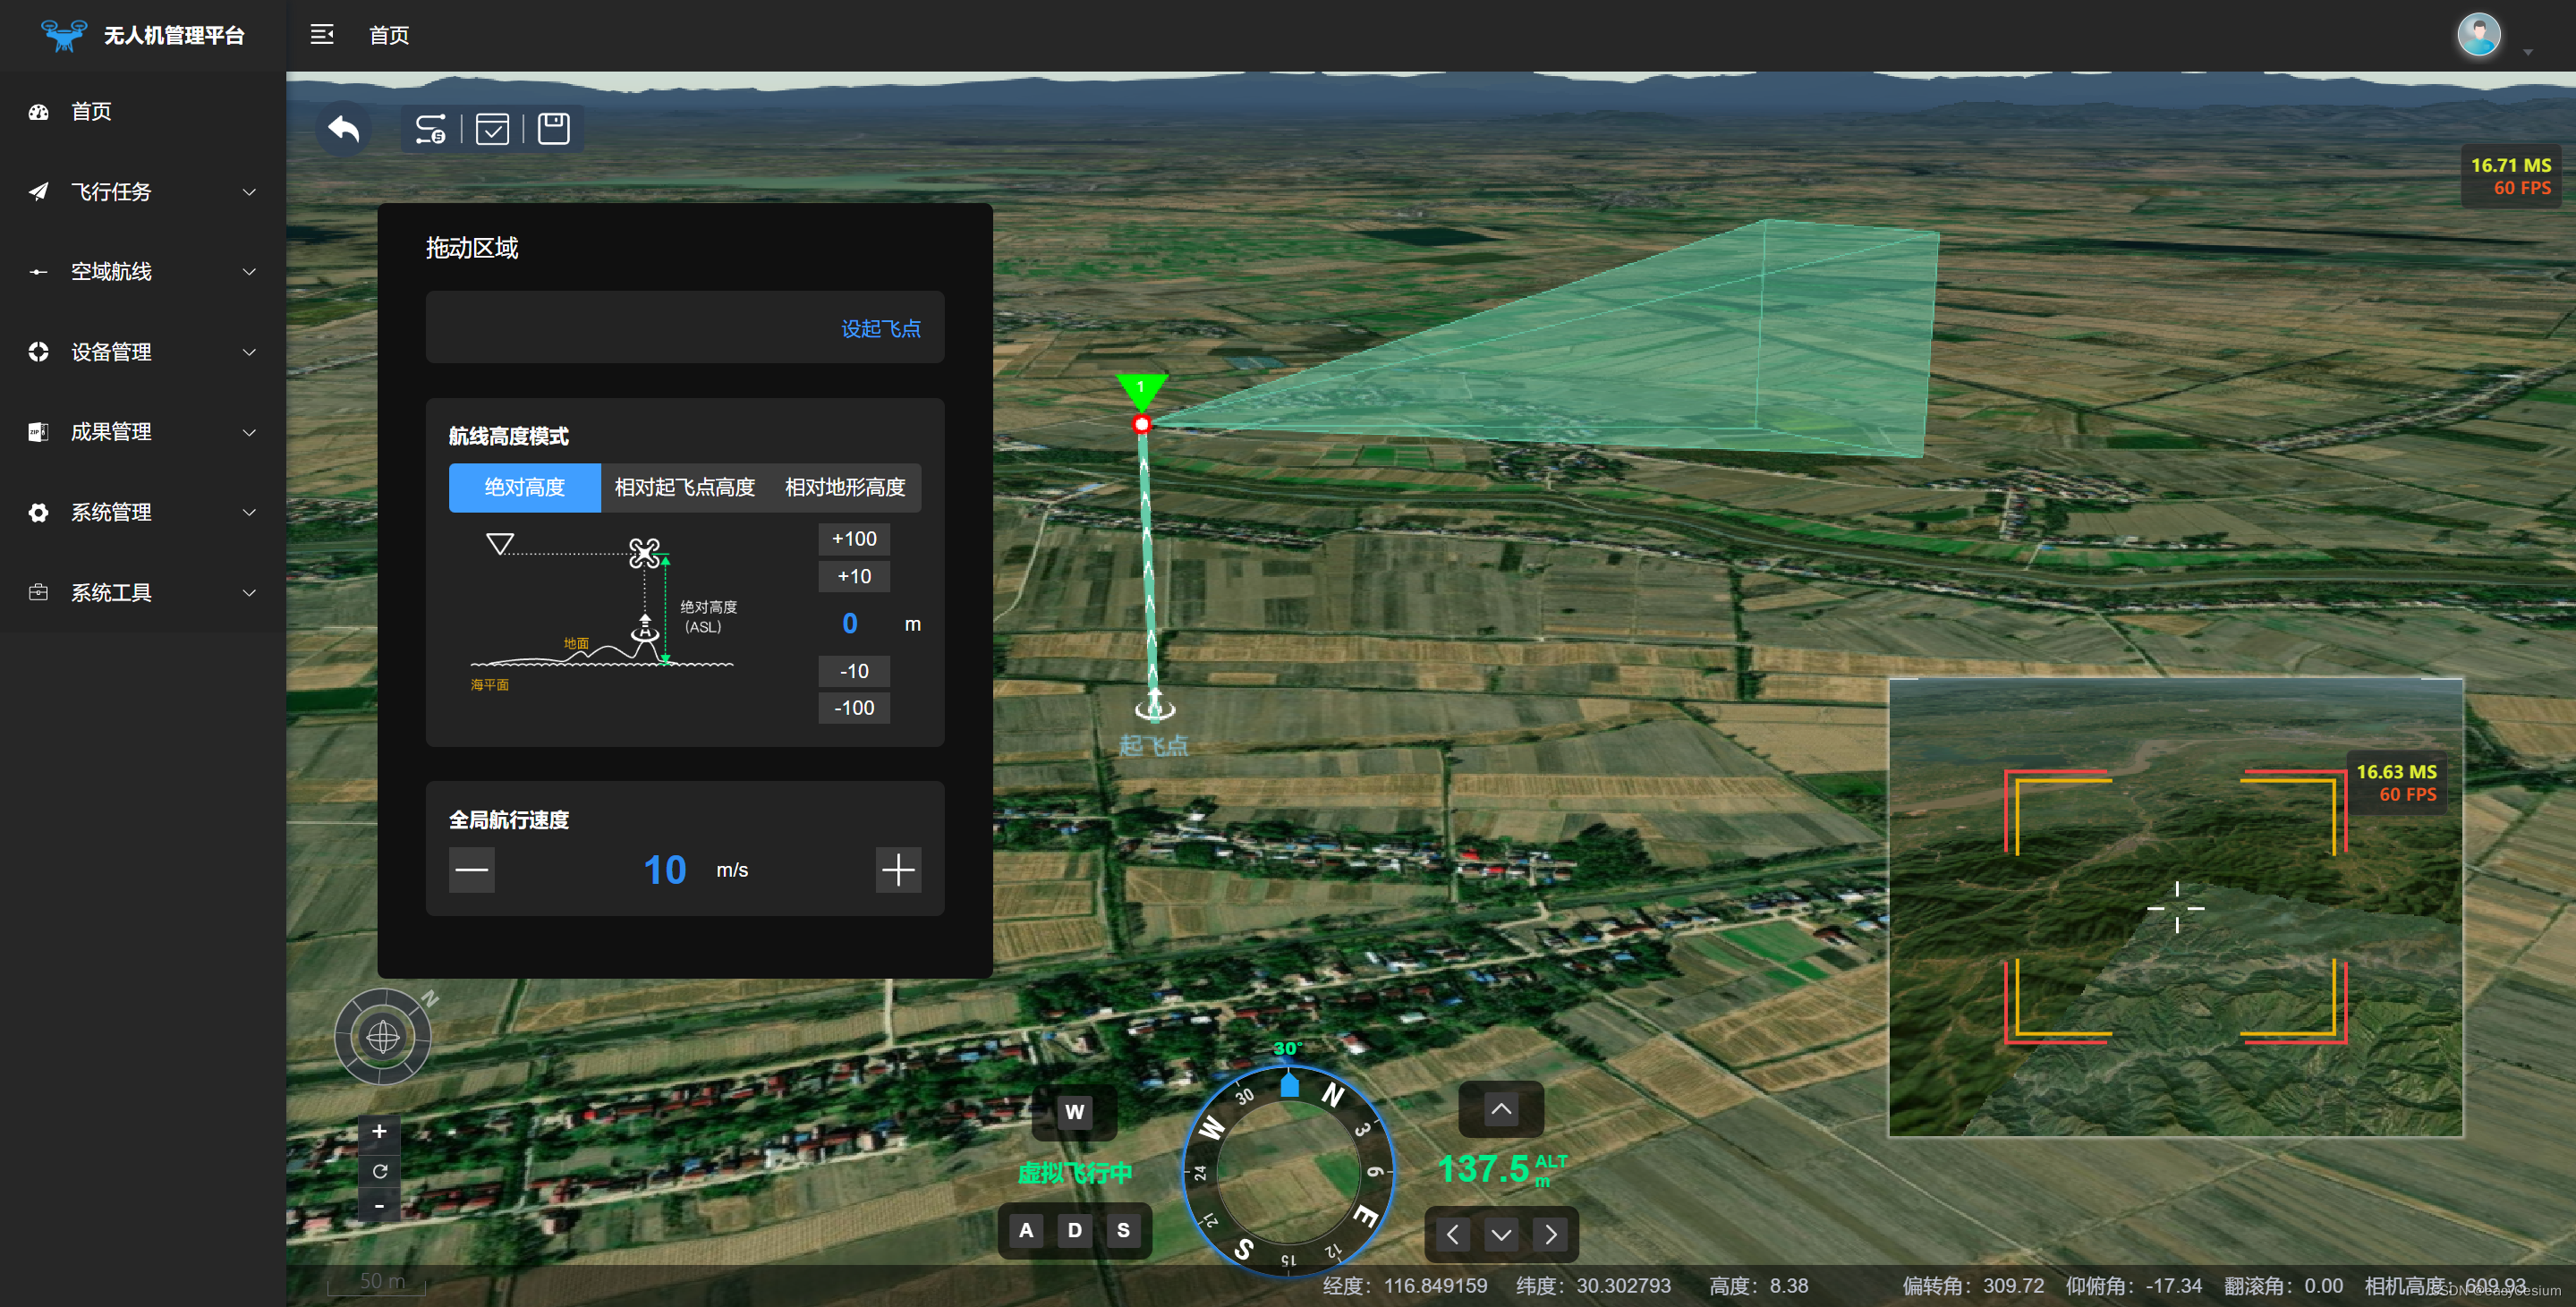This screenshot has width=2576, height=1307.
Task: Increase global flight speed with plus
Action: pyautogui.click(x=897, y=869)
